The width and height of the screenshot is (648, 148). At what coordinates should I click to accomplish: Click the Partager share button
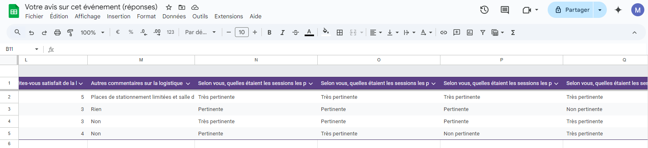tap(571, 10)
